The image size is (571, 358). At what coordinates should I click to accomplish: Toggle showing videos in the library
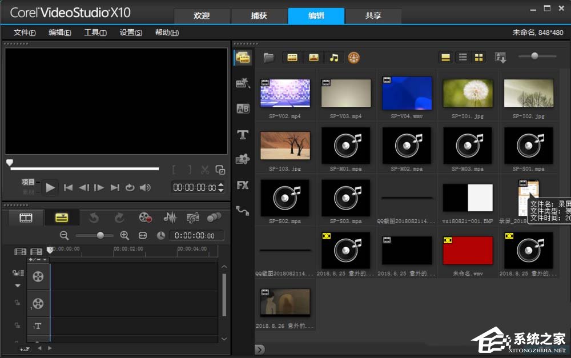292,58
